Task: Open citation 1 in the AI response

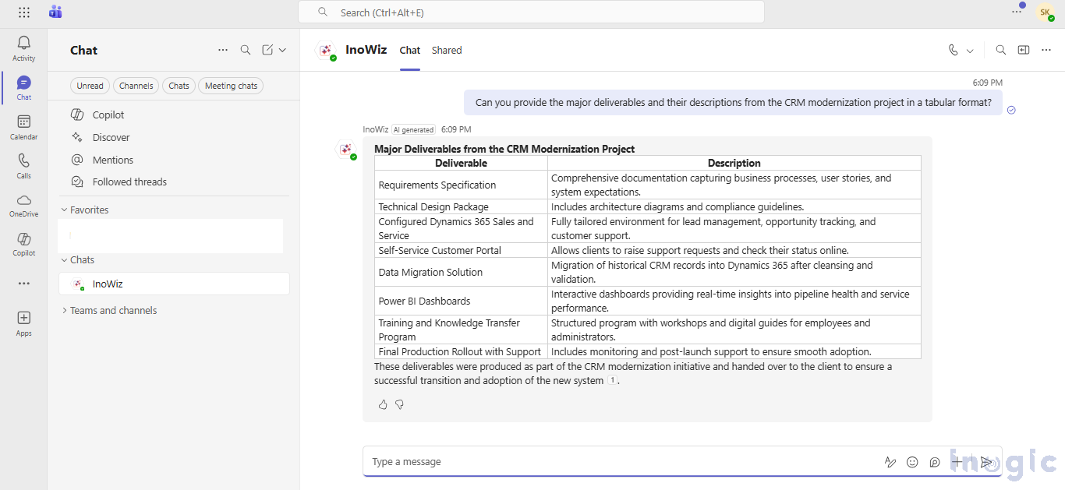Action: (610, 381)
